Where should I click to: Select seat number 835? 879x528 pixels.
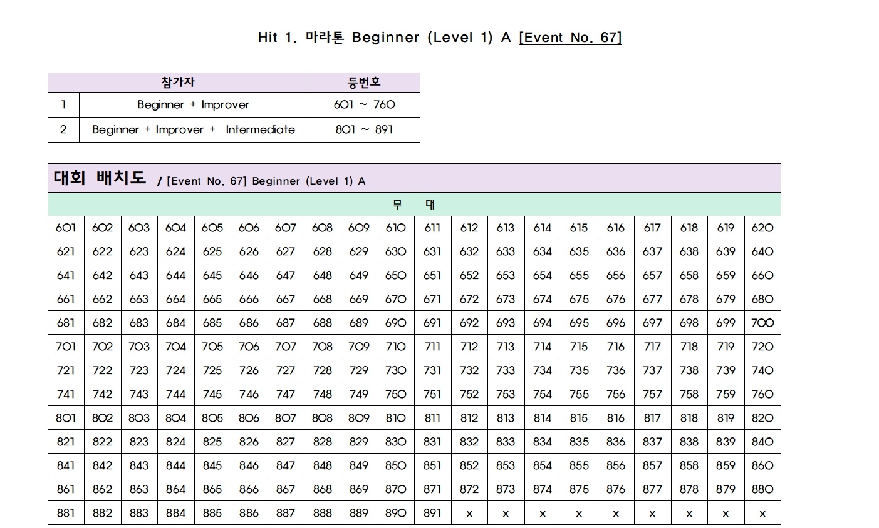coord(579,442)
